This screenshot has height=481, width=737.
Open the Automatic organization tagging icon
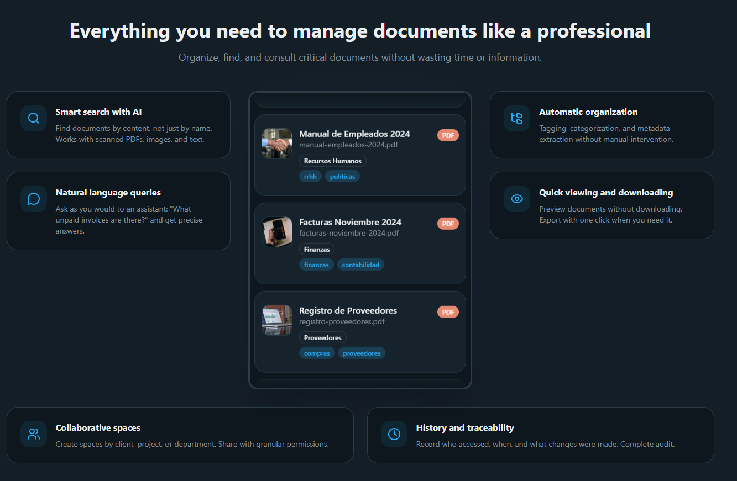click(x=516, y=118)
